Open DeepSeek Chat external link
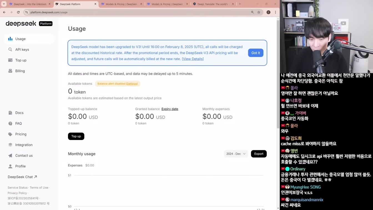Viewport: 373px width, 210px height. click(x=22, y=177)
